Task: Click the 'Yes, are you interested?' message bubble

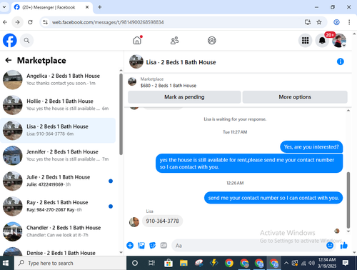Action: pos(311,147)
